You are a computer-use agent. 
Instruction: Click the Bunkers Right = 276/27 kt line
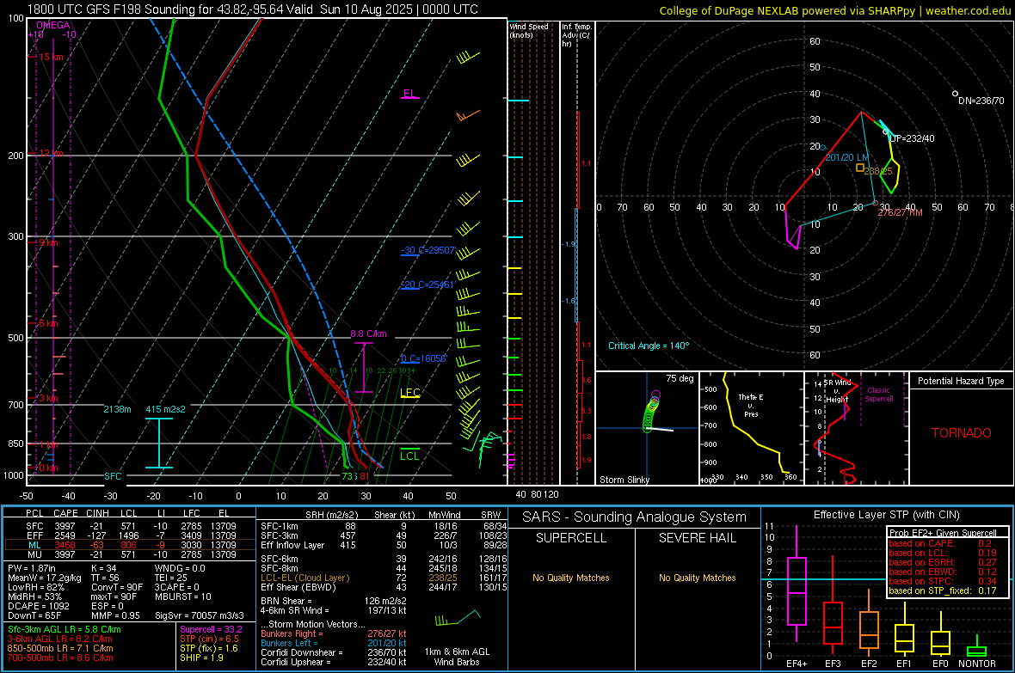(334, 633)
